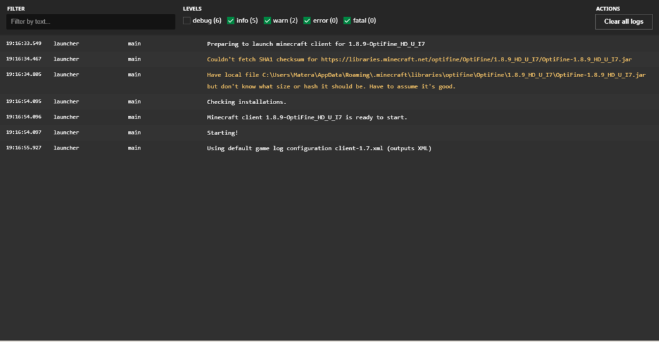Screen dimensions: 659x342
Task: Click timestamp 19:16:54.097
Action: [24, 132]
